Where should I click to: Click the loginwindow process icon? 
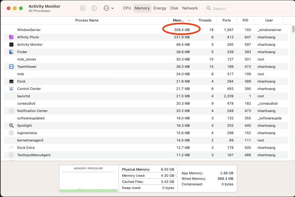click(11, 133)
